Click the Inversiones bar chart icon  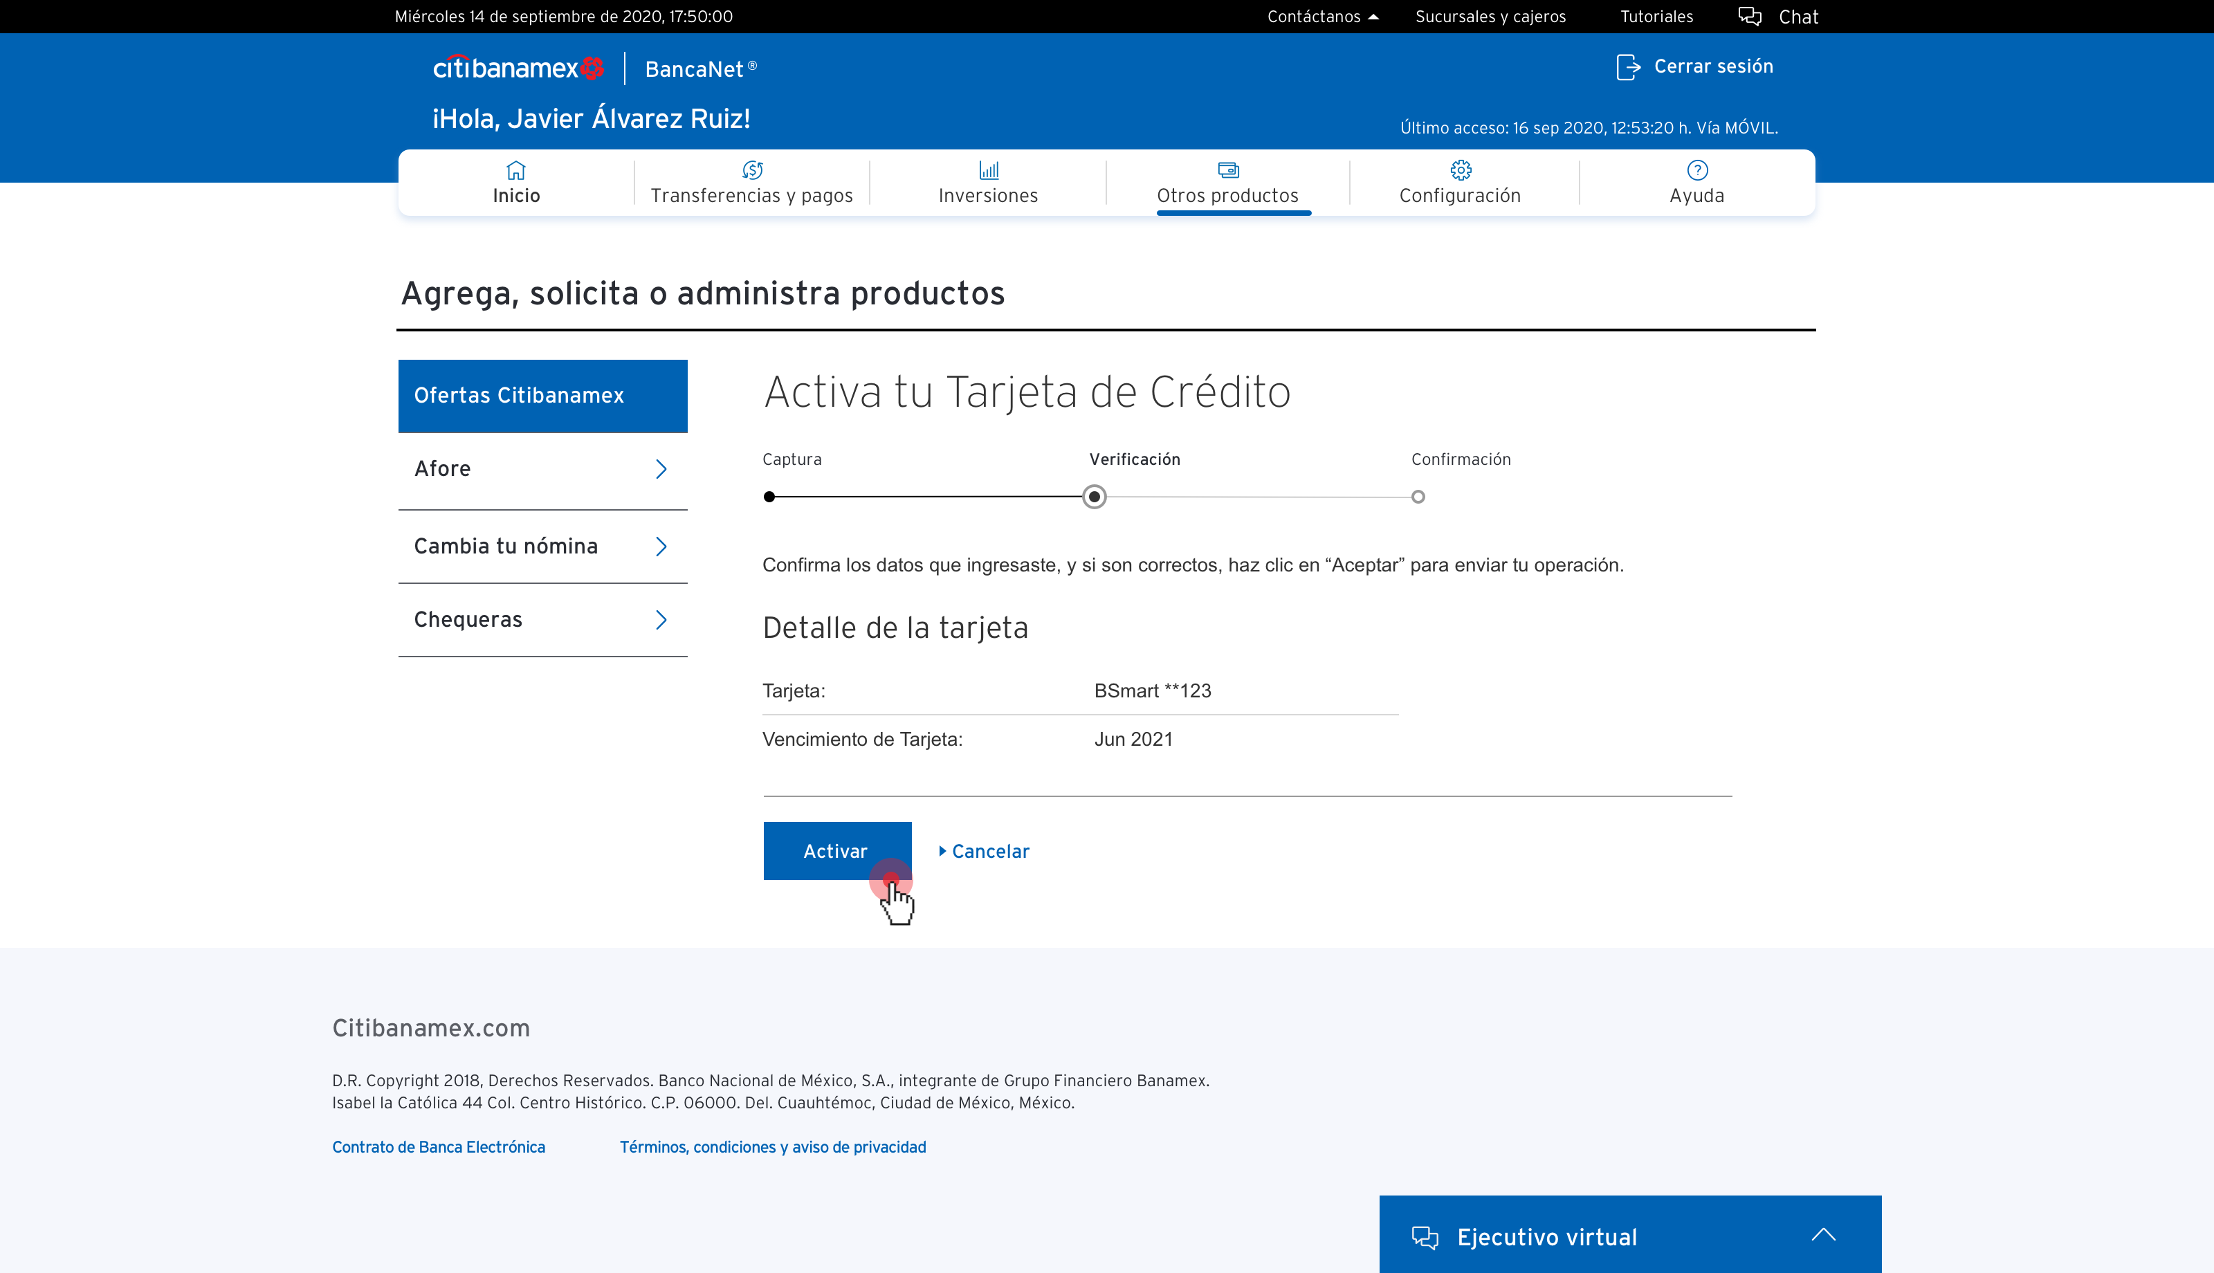click(x=989, y=170)
